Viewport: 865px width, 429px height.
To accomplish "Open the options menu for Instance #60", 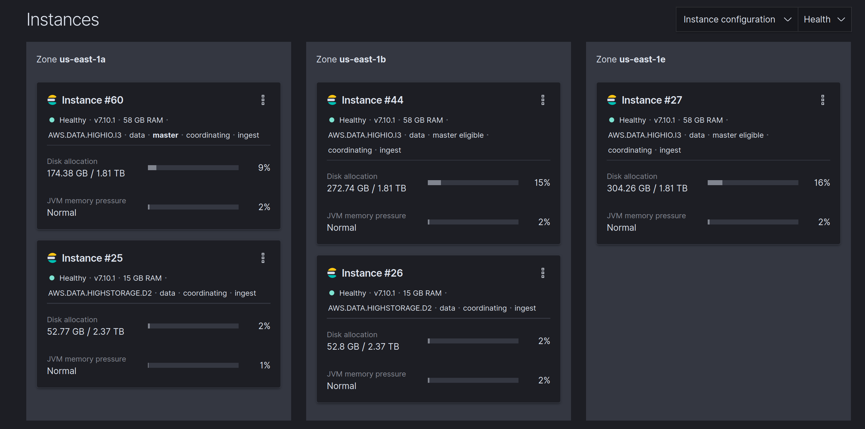I will point(263,100).
